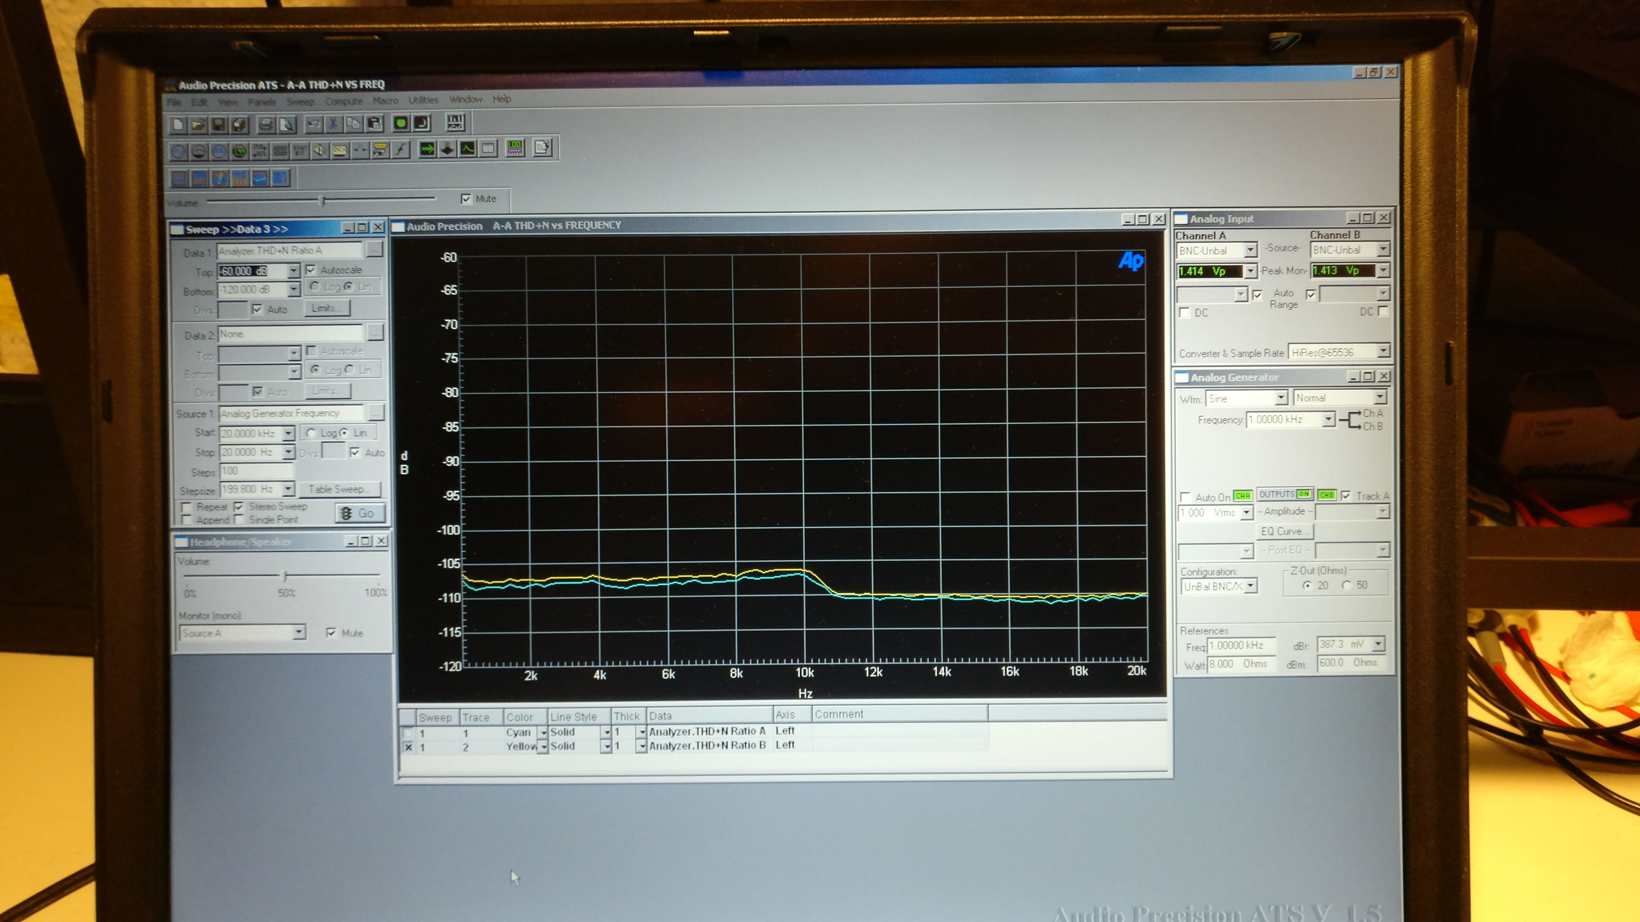Open Start frequency unit dropdown
The image size is (1640, 922).
pyautogui.click(x=288, y=433)
